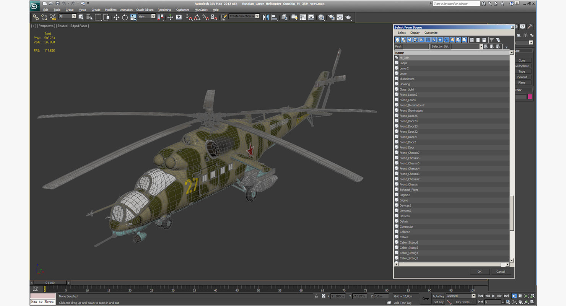Open Display menu in Select From Scene
This screenshot has width=566, height=306.
tap(415, 33)
